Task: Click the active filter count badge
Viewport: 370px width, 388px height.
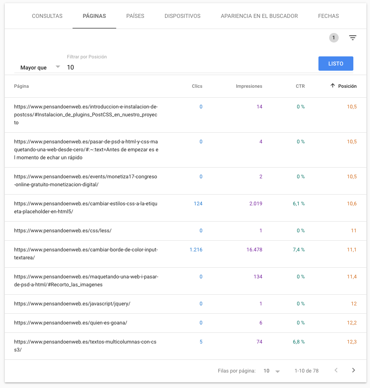Action: pos(334,38)
